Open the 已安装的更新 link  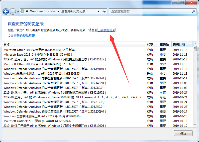[x=106, y=30]
